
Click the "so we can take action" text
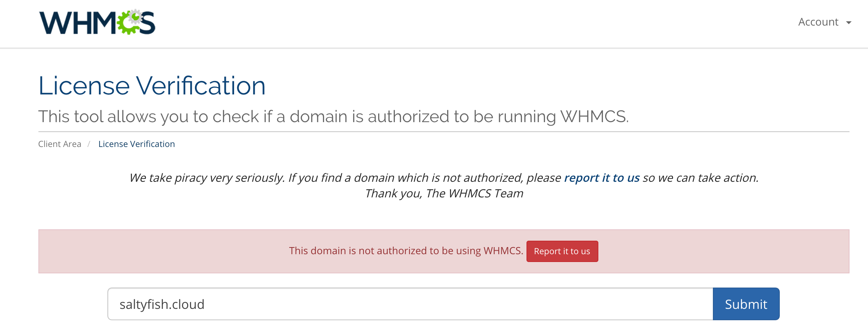pos(700,178)
